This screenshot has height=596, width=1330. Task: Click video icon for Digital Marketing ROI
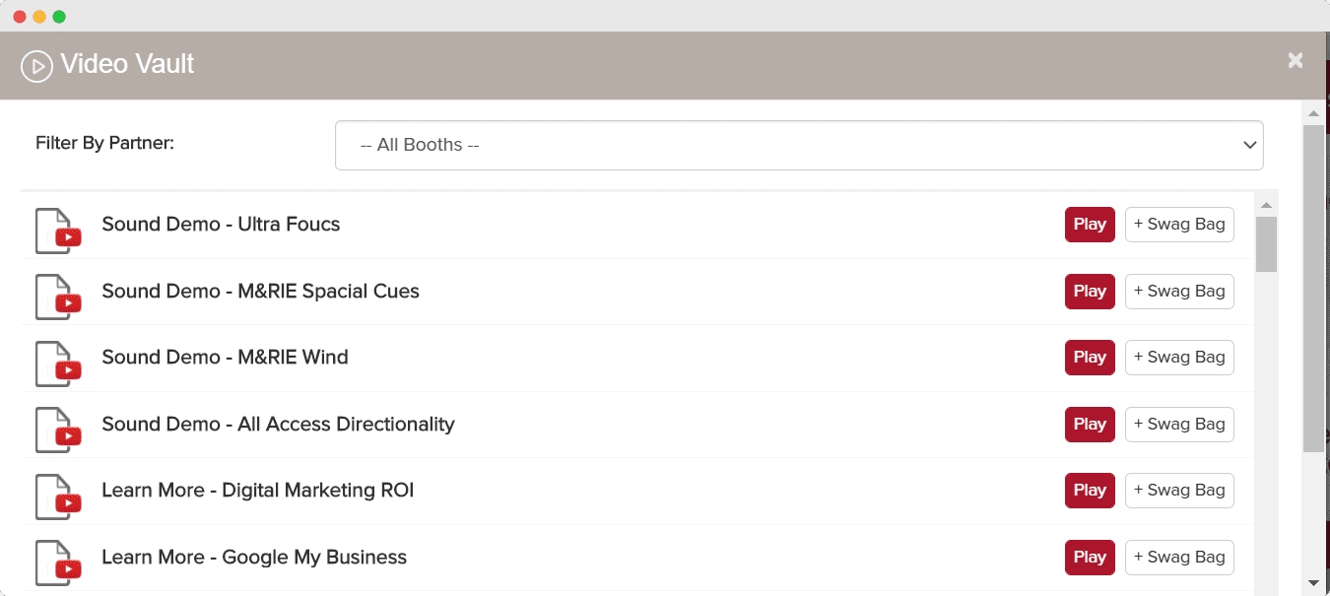tap(58, 497)
